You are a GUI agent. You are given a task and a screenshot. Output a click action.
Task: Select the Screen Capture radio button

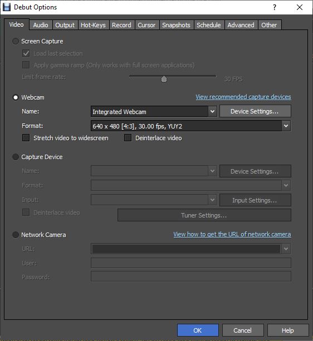click(16, 41)
